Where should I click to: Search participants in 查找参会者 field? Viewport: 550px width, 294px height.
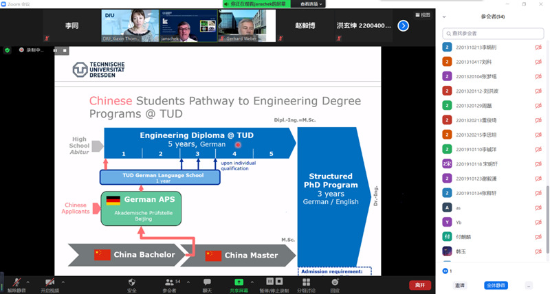[493, 33]
